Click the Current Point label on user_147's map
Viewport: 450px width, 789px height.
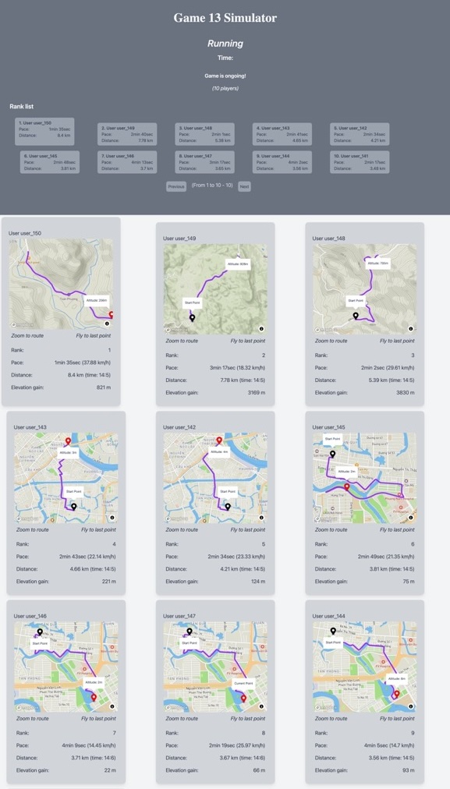pyautogui.click(x=243, y=683)
